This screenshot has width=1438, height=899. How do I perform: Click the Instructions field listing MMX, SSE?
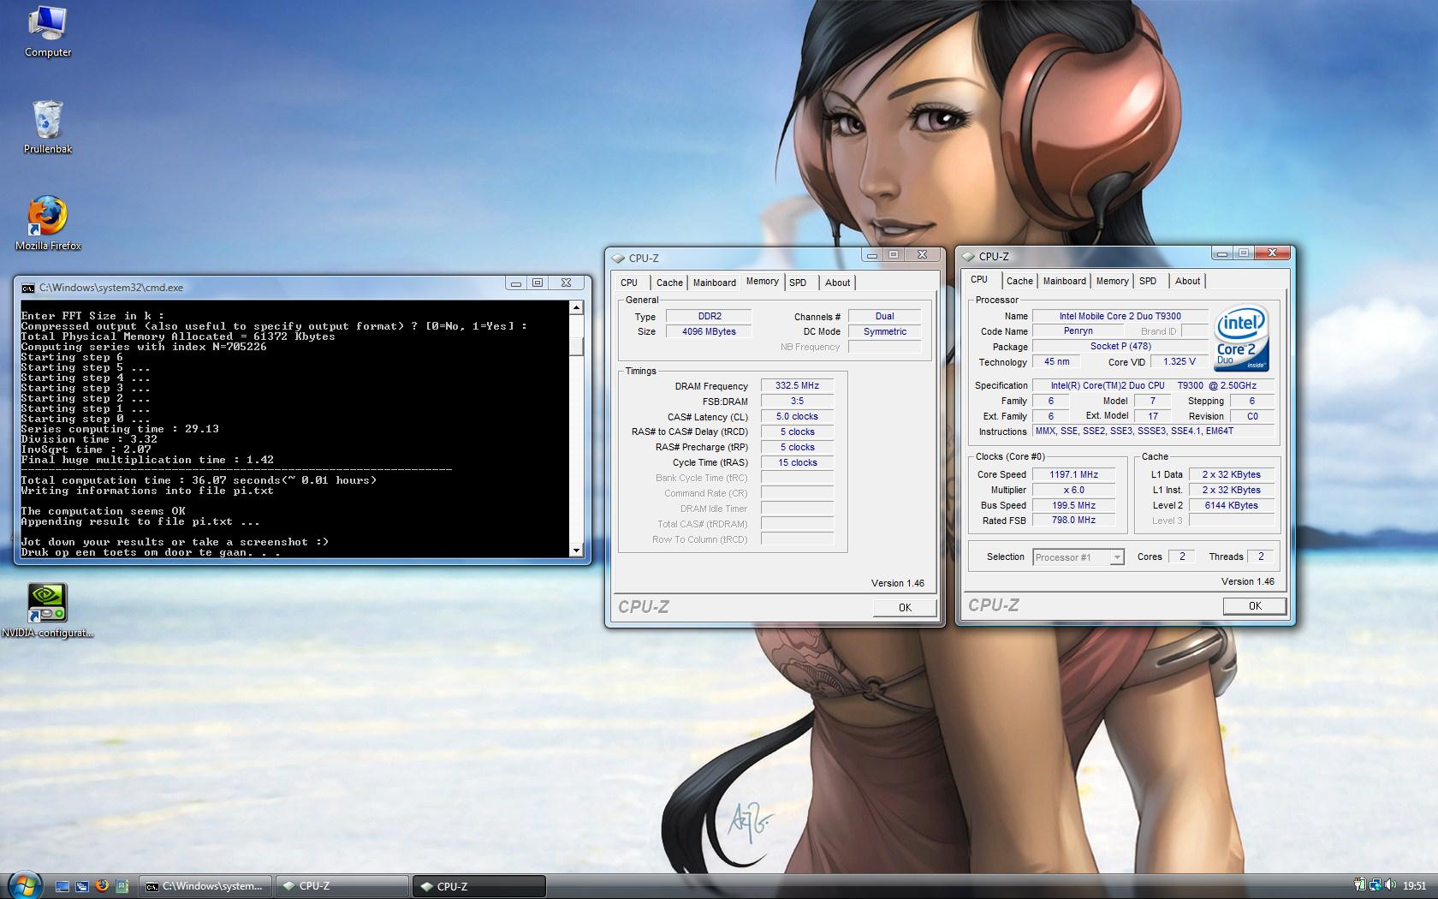click(1153, 432)
